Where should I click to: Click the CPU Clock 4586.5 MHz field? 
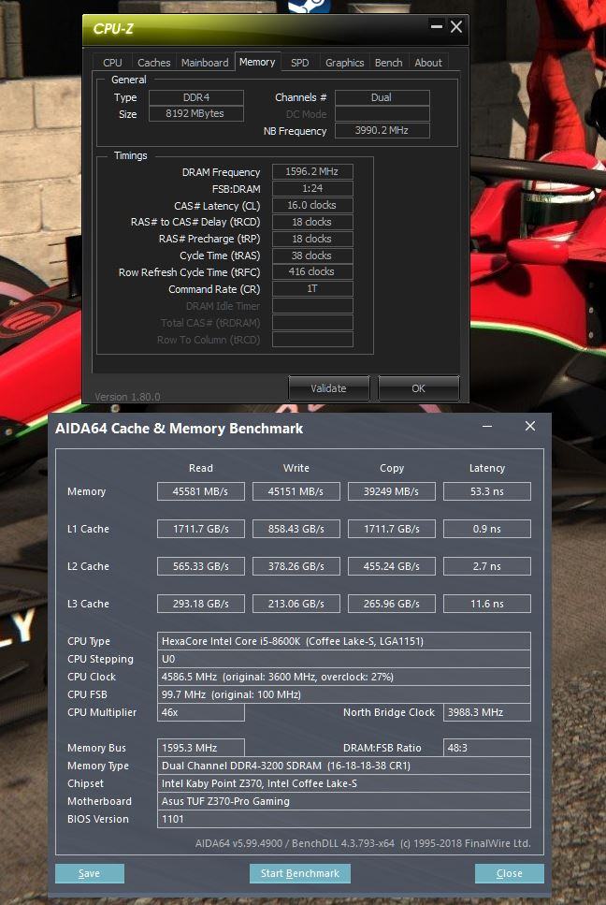pyautogui.click(x=343, y=677)
